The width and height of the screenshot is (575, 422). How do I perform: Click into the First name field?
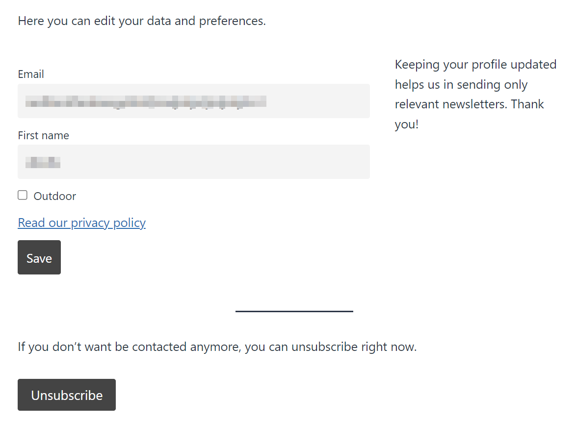pos(194,162)
